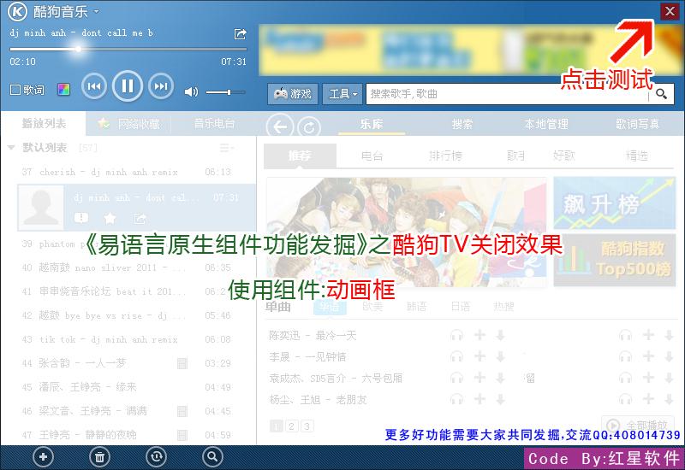685x470 pixels.
Task: Open the 酷狗音乐 title dropdown arrow
Action: pos(97,11)
